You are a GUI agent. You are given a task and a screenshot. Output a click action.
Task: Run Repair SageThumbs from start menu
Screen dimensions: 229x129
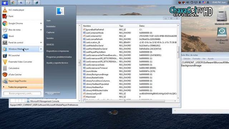click(22, 81)
